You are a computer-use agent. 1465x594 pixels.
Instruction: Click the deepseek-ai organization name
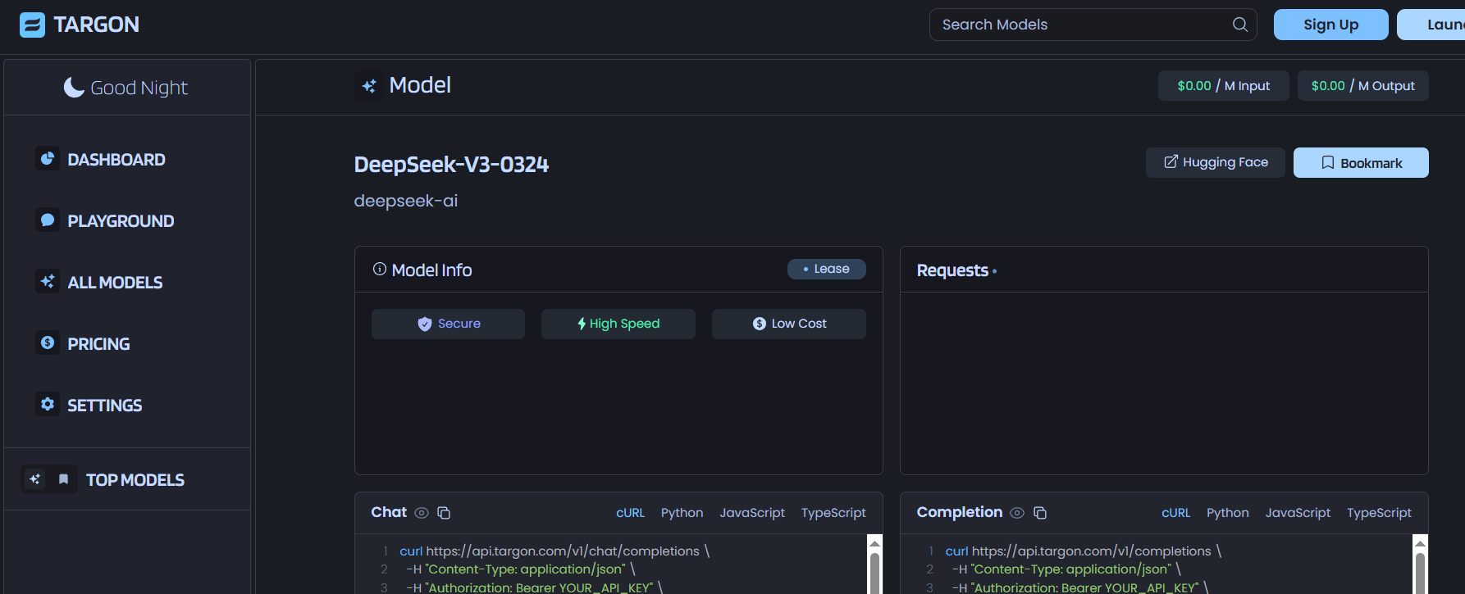[405, 201]
